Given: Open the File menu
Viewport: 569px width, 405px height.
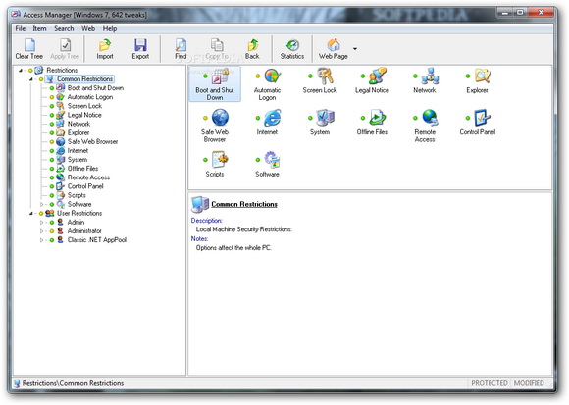Looking at the screenshot, I should (21, 28).
